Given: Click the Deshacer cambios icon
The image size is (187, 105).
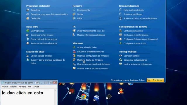Looking at the screenshot, I should click(120, 56).
